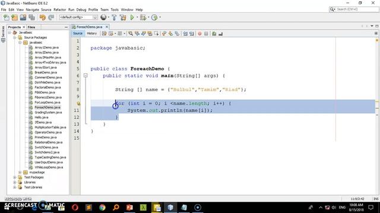Click the browser globe icon in toolbar
This screenshot has height=213, width=380.
click(103, 17)
